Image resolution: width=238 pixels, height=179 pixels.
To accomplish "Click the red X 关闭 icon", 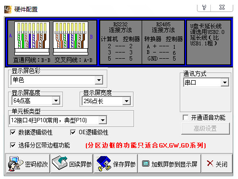I will pos(210,163).
